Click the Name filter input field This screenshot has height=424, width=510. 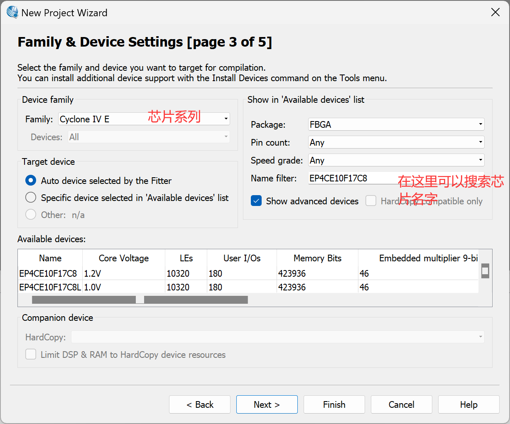coord(353,178)
